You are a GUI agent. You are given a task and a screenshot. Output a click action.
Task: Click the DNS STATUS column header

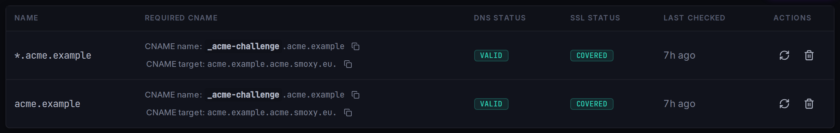coord(500,18)
